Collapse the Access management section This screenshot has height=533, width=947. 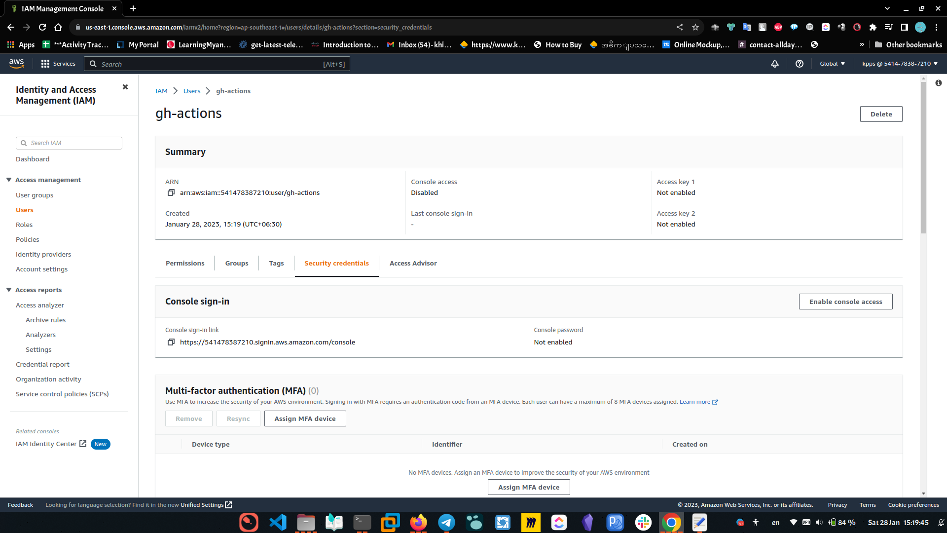(9, 180)
